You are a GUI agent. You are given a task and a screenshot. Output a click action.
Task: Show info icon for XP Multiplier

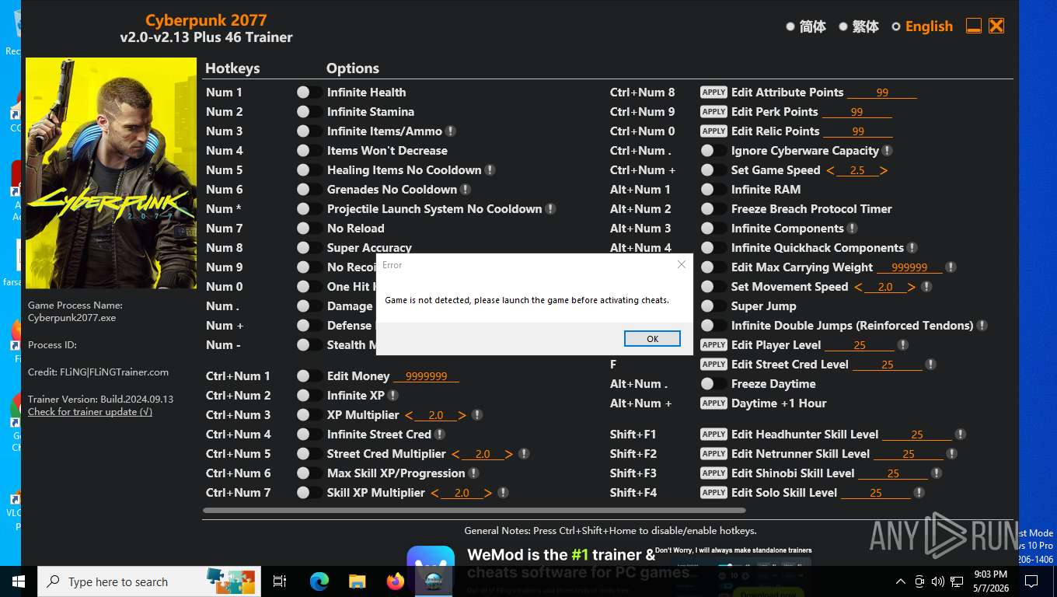click(477, 414)
